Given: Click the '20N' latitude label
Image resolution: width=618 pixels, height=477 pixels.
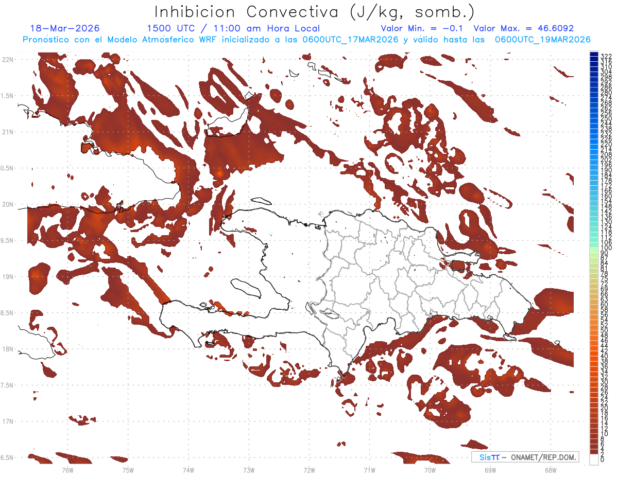Looking at the screenshot, I should (x=8, y=204).
